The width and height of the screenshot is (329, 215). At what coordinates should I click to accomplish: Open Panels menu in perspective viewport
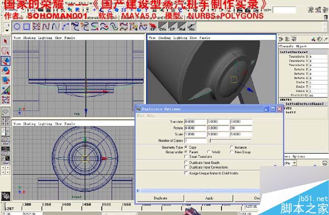coord(205,38)
